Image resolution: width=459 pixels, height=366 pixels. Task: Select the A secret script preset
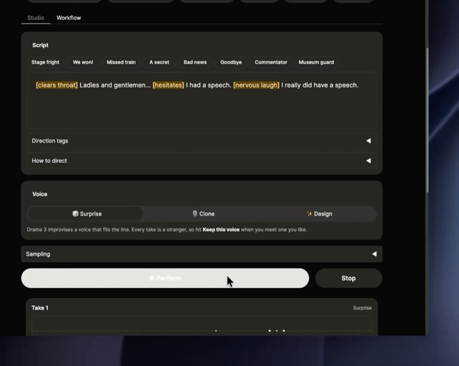tap(159, 62)
